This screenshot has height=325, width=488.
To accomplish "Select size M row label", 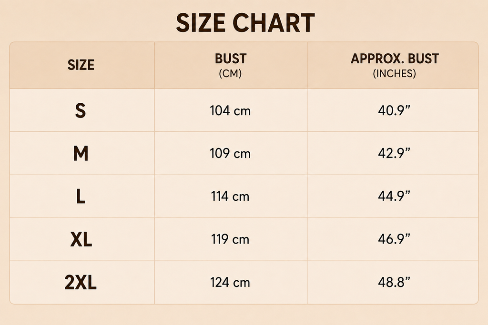I will pos(81,153).
